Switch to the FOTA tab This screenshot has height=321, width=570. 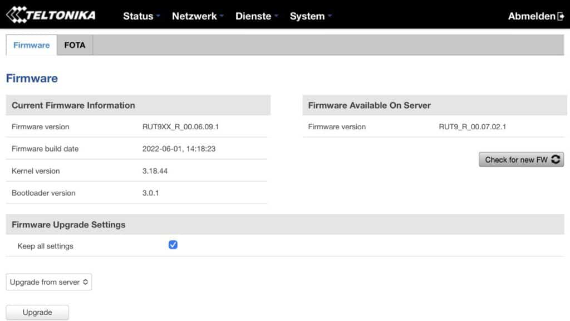(75, 45)
